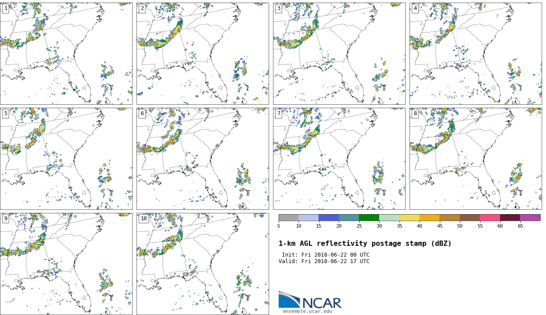Open ensemble member 3 reflectivity map
Screen dimensions: 546x315
(x=339, y=54)
